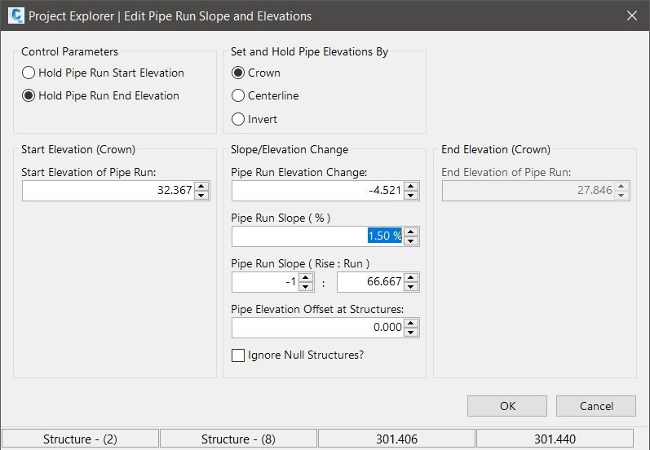
Task: Increase Pipe Run Elevation Change value
Action: (x=411, y=186)
